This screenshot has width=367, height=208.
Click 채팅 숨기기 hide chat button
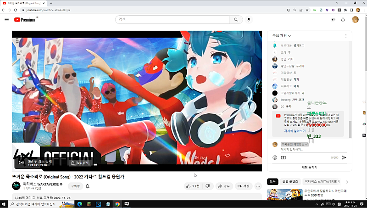tap(309, 167)
